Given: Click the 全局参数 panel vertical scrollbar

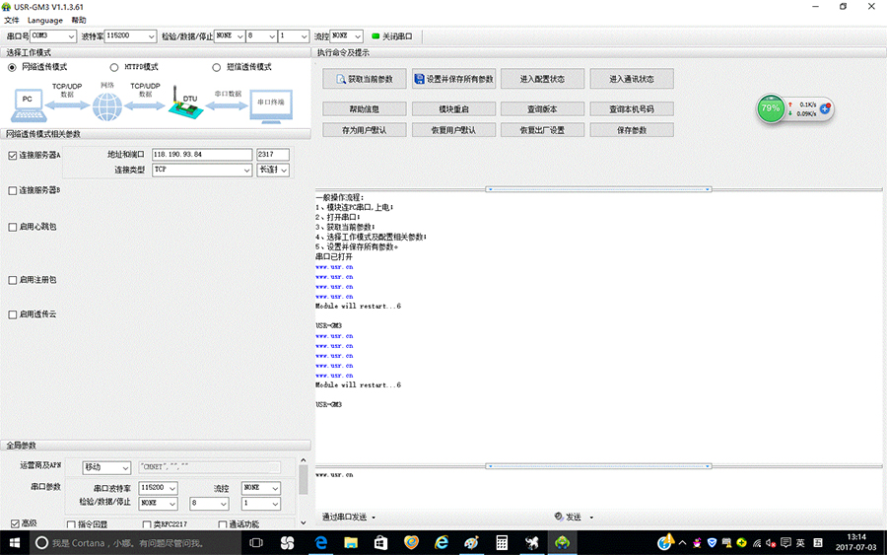Looking at the screenshot, I should click(x=304, y=483).
